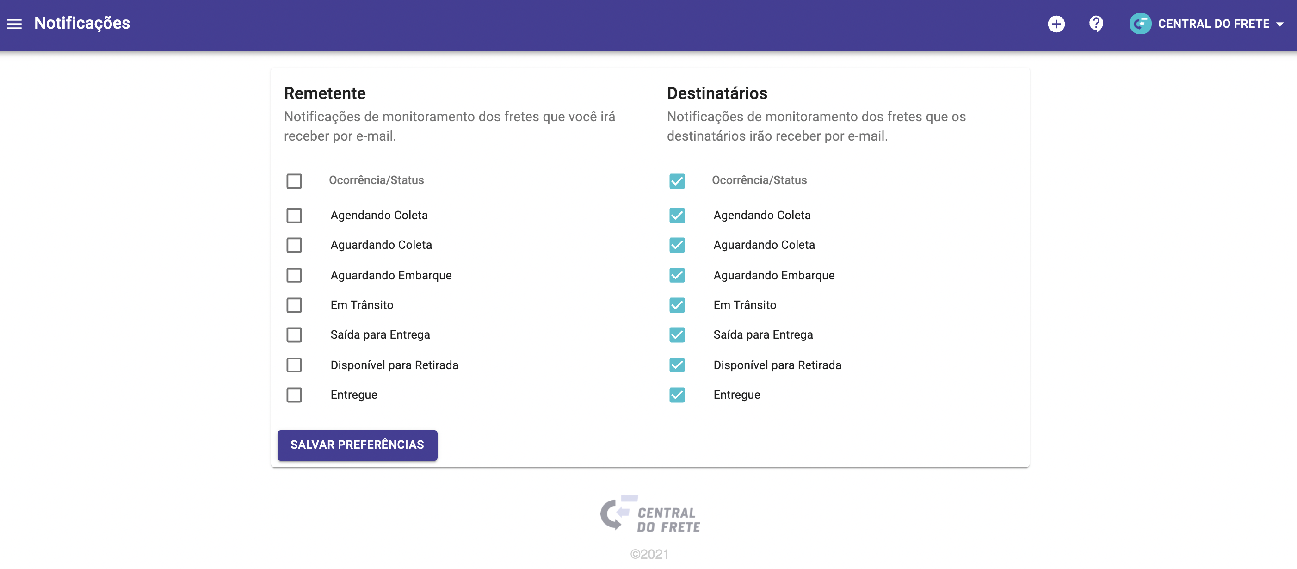
Task: Click Destinatários 'Agendando Coleta' label
Action: (x=762, y=216)
